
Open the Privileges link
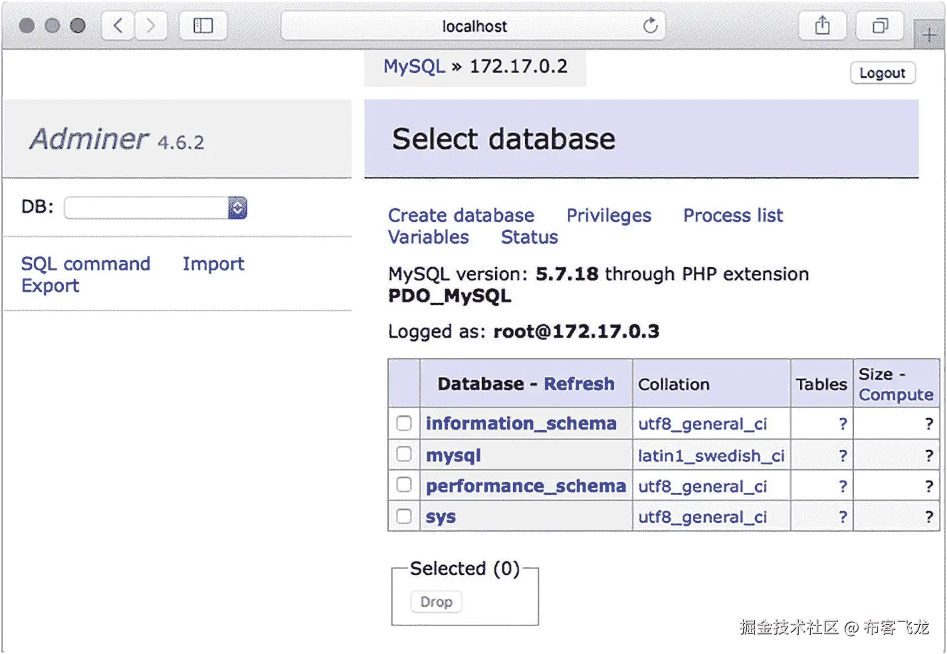(609, 215)
